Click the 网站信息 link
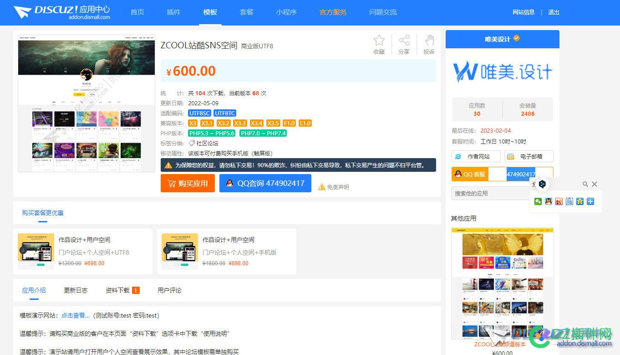The width and height of the screenshot is (620, 355). click(x=523, y=12)
